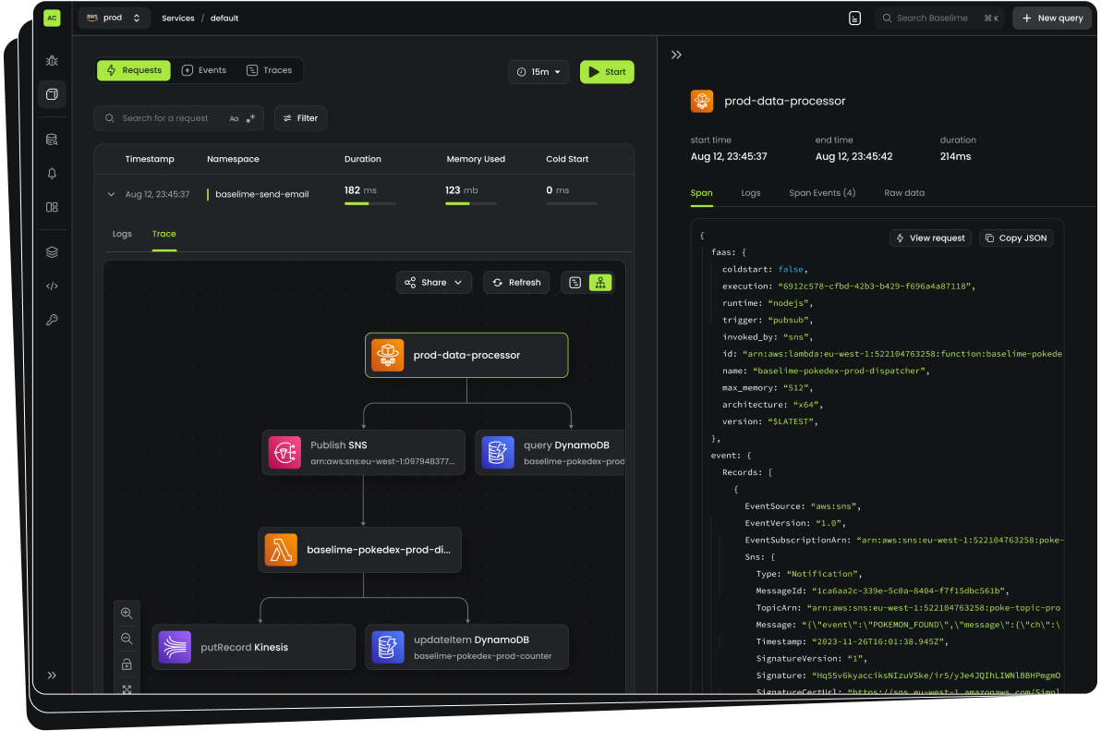Image resolution: width=1101 pixels, height=731 pixels.
Task: Open the 15m time range dropdown
Action: (538, 72)
